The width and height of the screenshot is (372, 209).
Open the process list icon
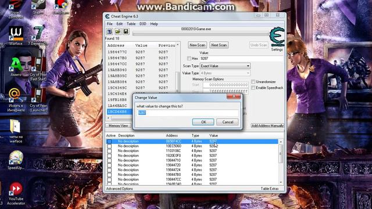click(x=109, y=31)
